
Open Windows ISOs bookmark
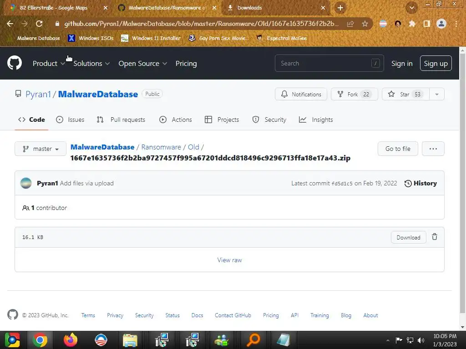91,38
